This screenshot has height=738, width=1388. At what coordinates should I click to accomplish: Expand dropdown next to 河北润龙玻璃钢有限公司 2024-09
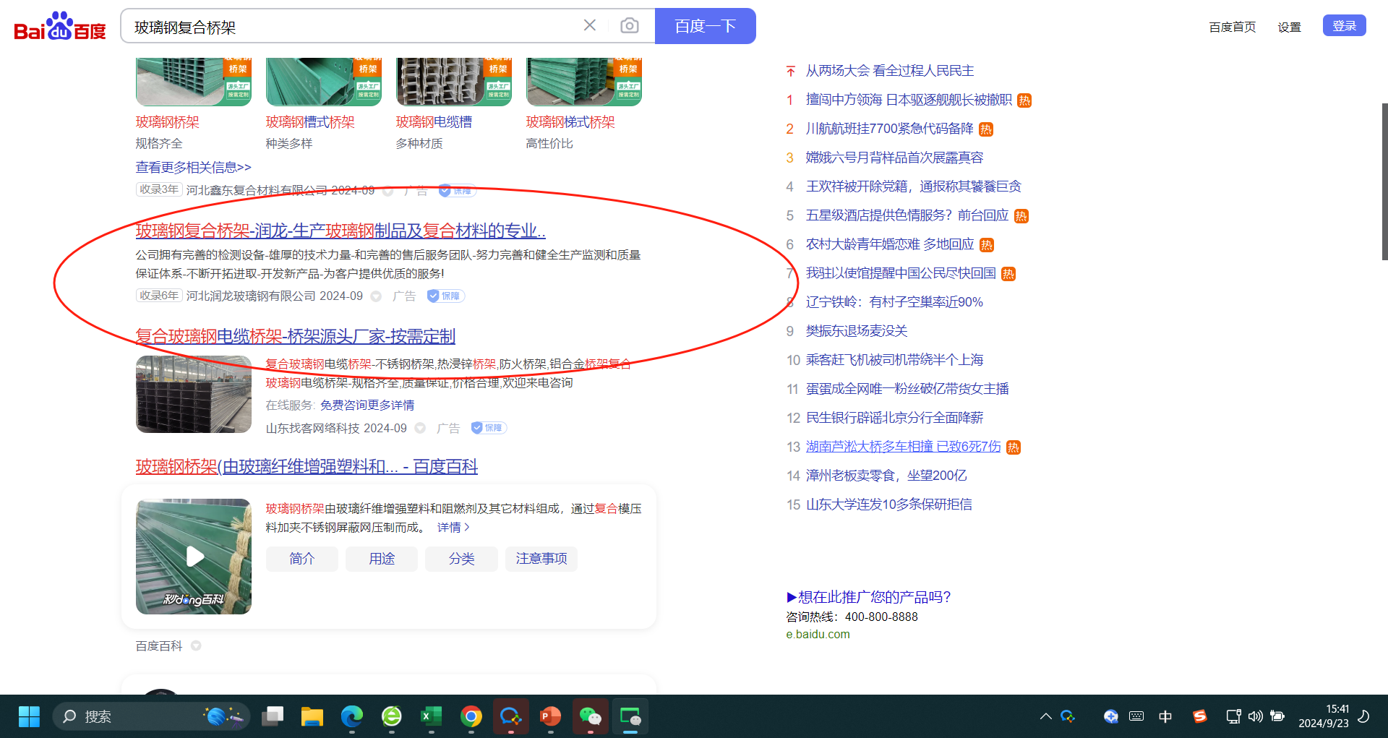pyautogui.click(x=376, y=296)
